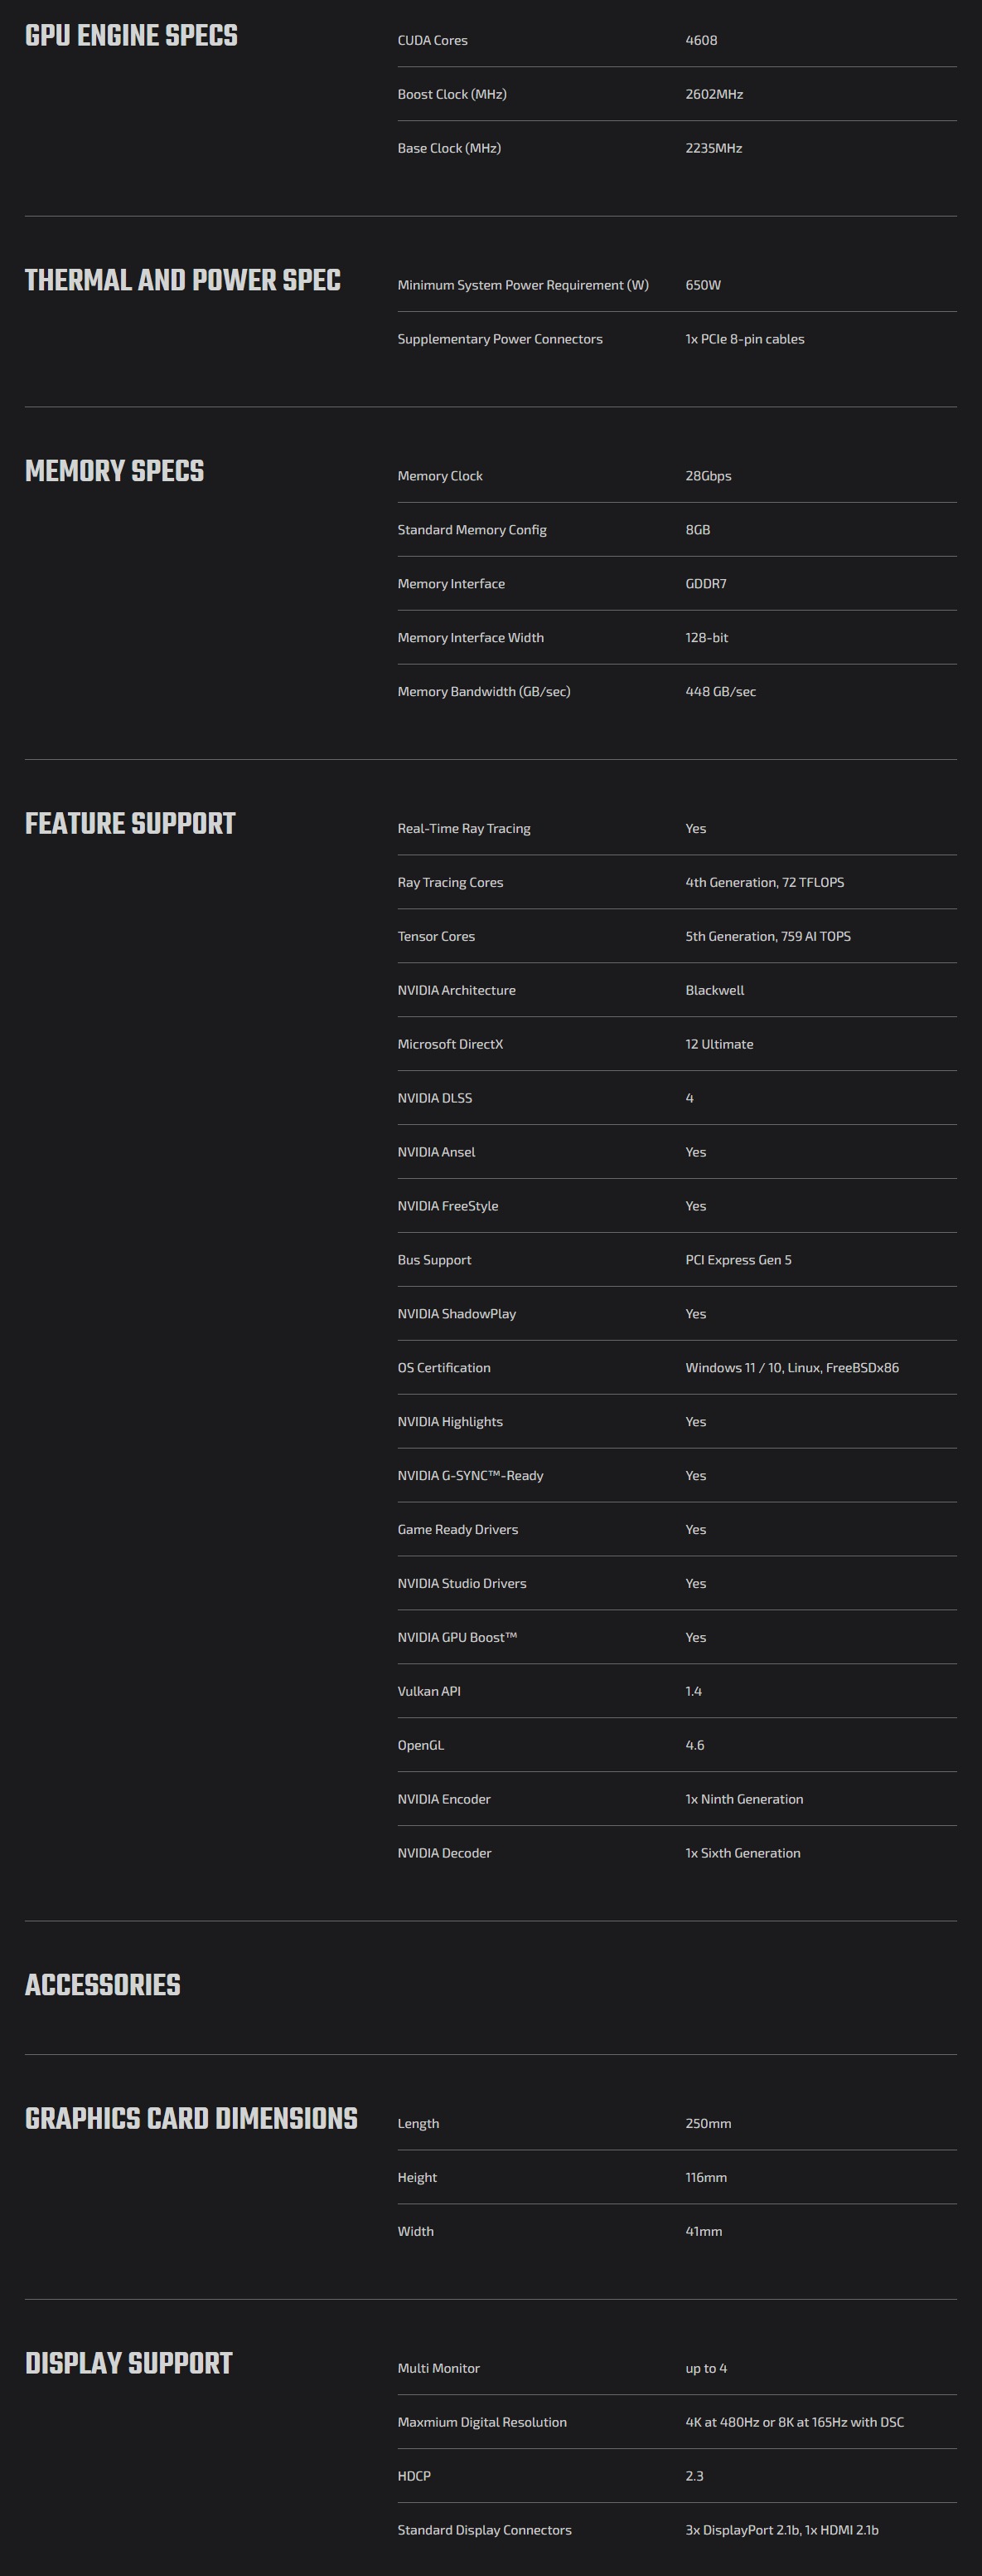The height and width of the screenshot is (2576, 982).
Task: Select the GDDR7 memory interface value
Action: 705,584
